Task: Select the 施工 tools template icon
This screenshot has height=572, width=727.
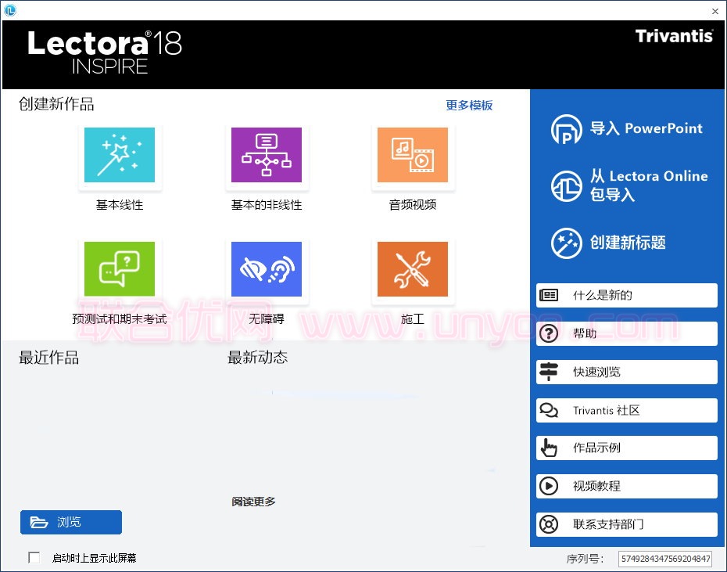Action: [x=413, y=269]
